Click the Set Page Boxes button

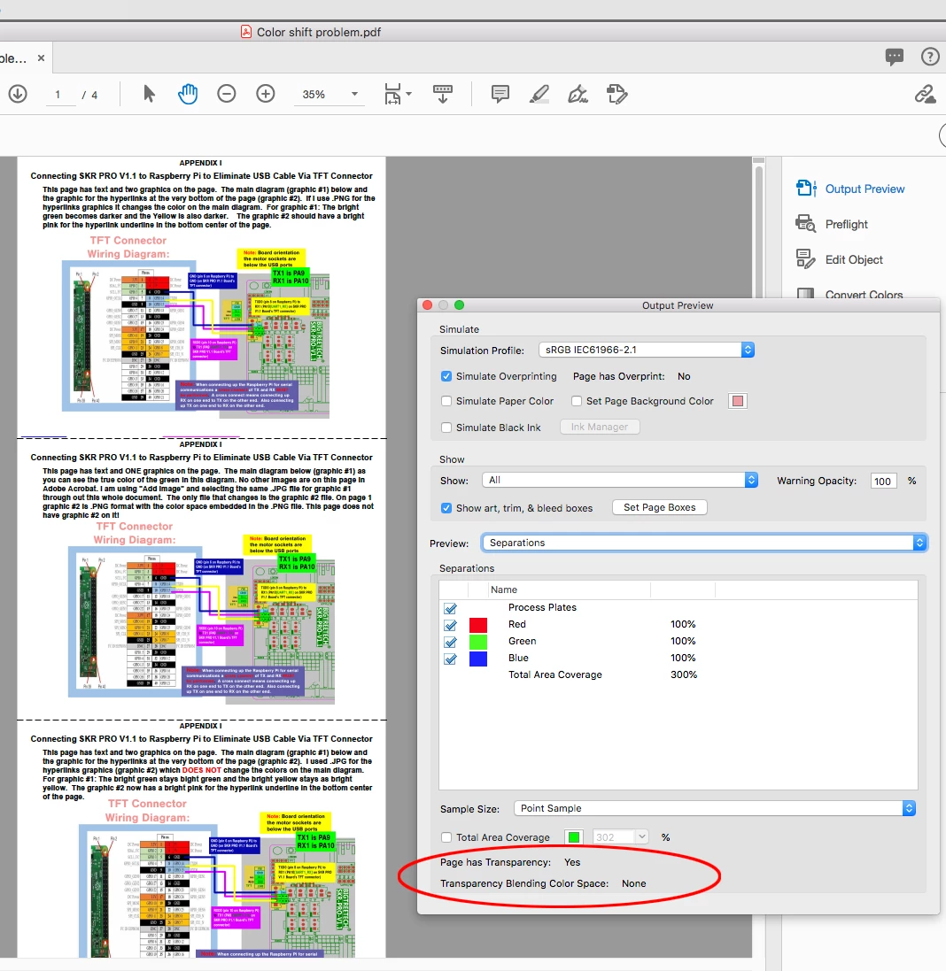(660, 507)
